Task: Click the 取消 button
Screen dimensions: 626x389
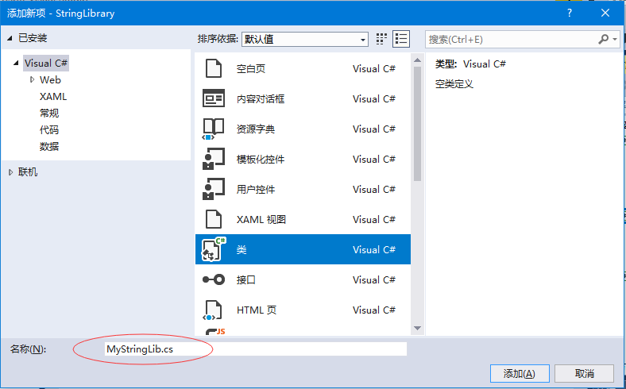Action: pos(584,374)
